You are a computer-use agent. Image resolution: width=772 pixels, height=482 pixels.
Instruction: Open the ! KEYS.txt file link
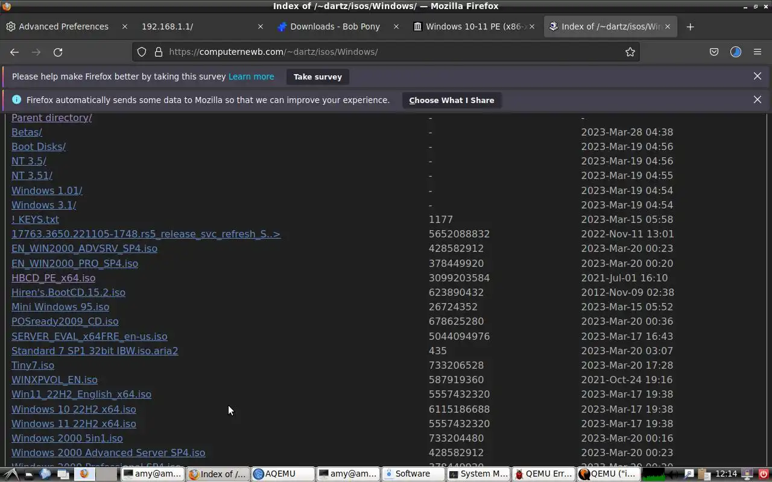pos(35,219)
